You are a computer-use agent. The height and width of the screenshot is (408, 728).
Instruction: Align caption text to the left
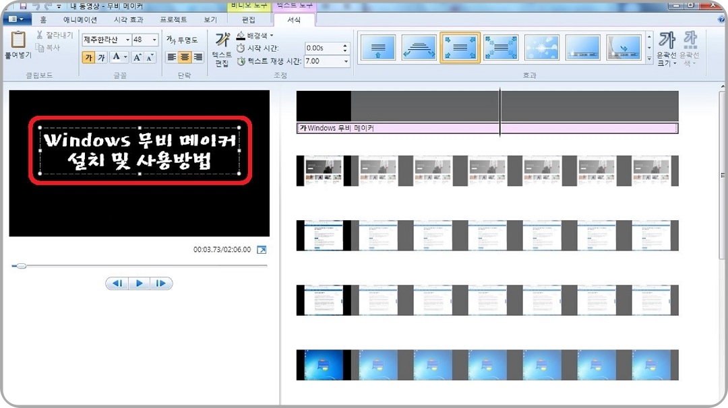click(172, 57)
